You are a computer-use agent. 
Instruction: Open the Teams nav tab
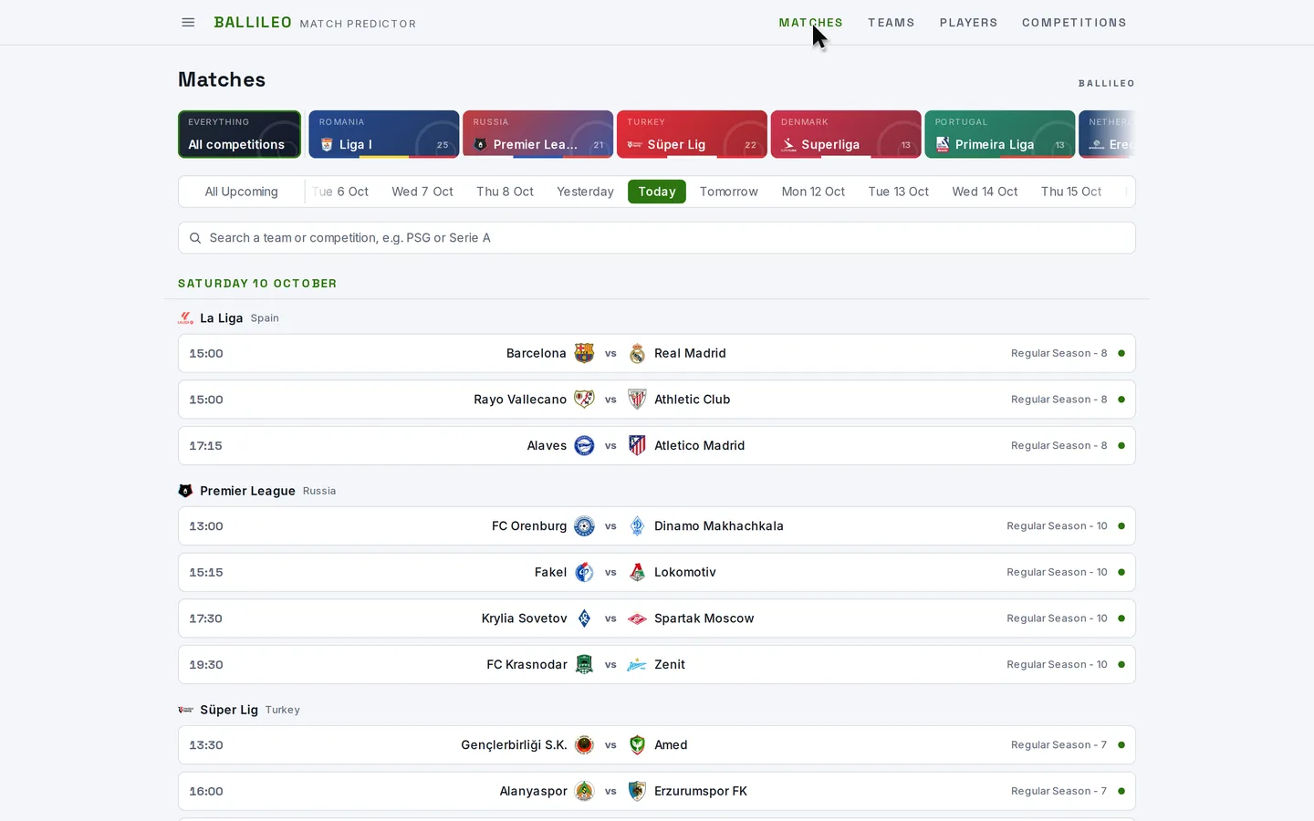point(891,23)
